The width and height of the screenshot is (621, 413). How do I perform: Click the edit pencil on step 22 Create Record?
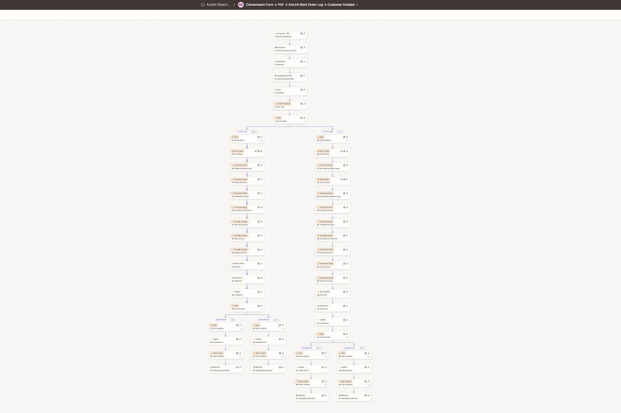pyautogui.click(x=240, y=339)
